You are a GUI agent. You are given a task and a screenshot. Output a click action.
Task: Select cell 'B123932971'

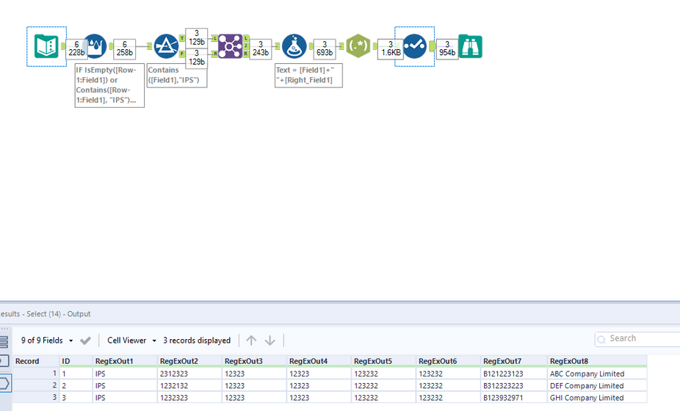click(514, 398)
